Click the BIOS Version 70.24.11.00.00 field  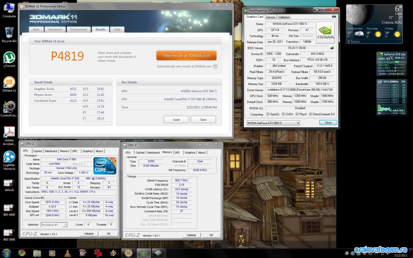pyautogui.click(x=297, y=48)
